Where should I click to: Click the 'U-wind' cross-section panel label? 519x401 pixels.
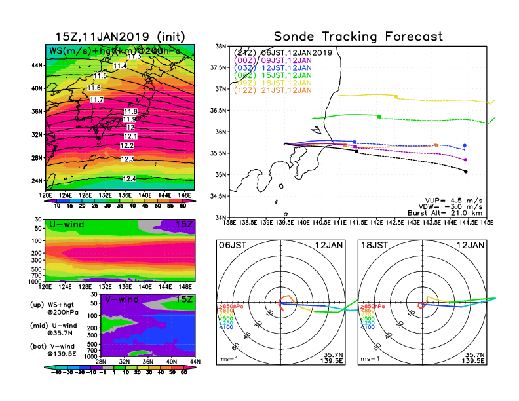pos(67,225)
